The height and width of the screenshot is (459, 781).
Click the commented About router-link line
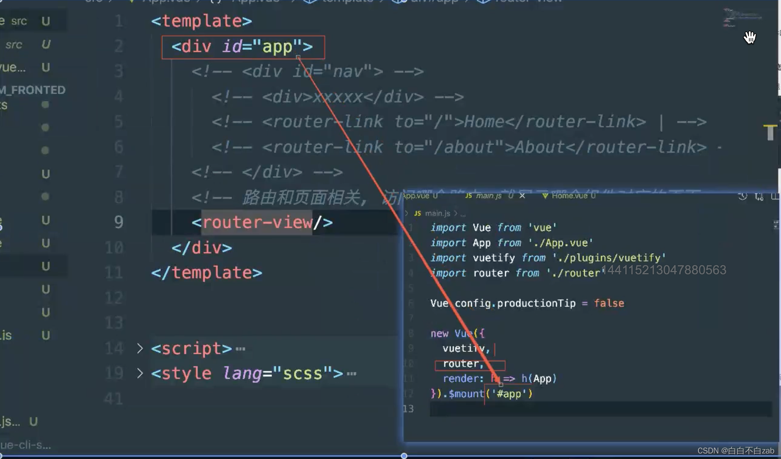pos(466,147)
